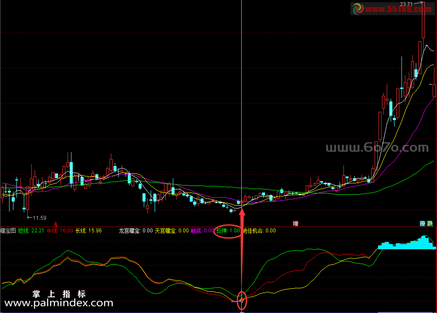The height and width of the screenshot is (313, 437).
Task: Click the tallest red candlestick at the 23.71 peak
Action: tap(423, 20)
